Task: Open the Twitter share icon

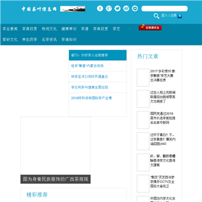Action: 117,8
